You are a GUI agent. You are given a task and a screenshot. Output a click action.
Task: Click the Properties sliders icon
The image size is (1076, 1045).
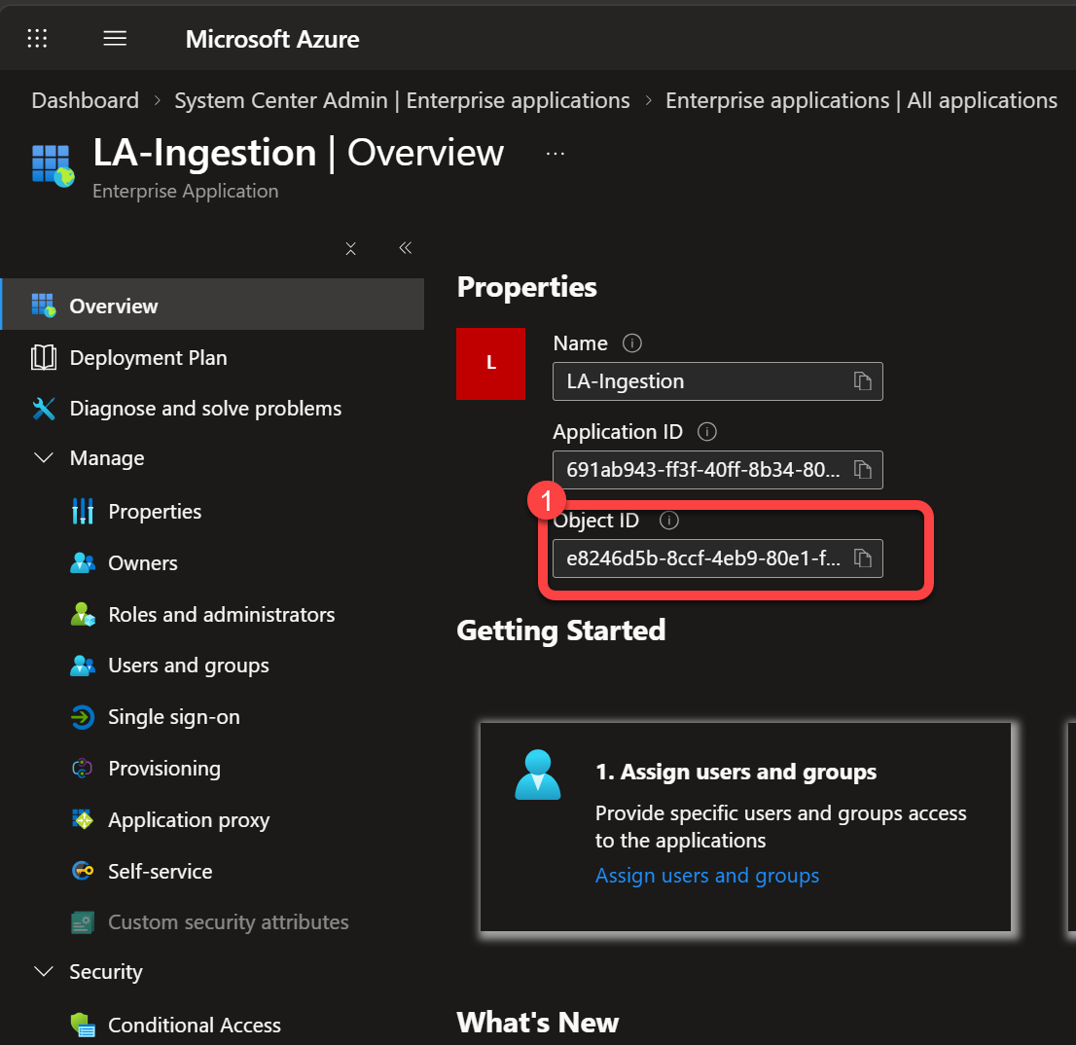pyautogui.click(x=83, y=511)
